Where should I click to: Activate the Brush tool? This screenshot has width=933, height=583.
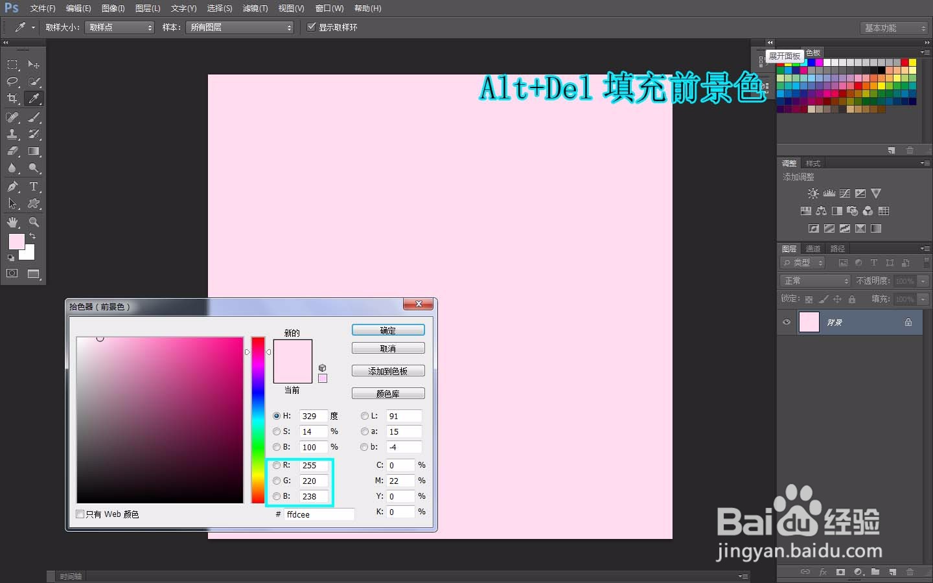[34, 117]
